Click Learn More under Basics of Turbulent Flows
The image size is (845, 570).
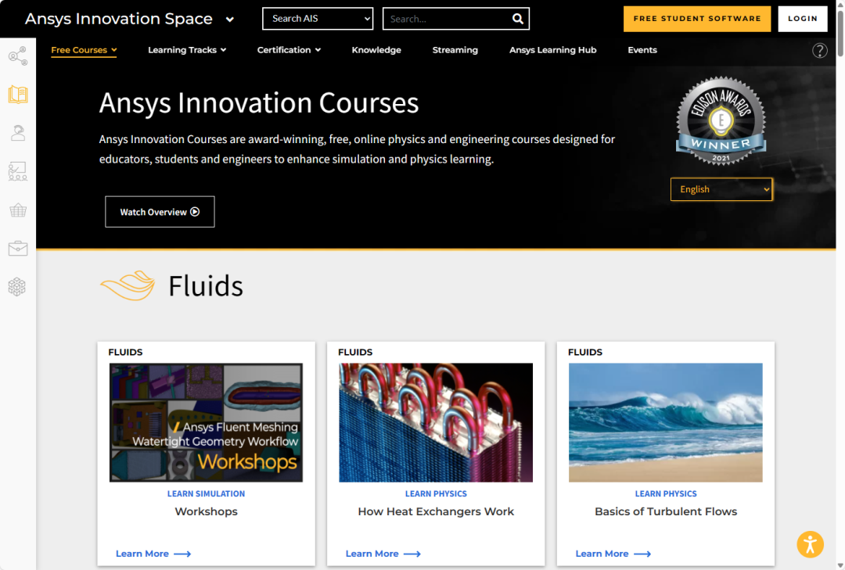tap(602, 554)
